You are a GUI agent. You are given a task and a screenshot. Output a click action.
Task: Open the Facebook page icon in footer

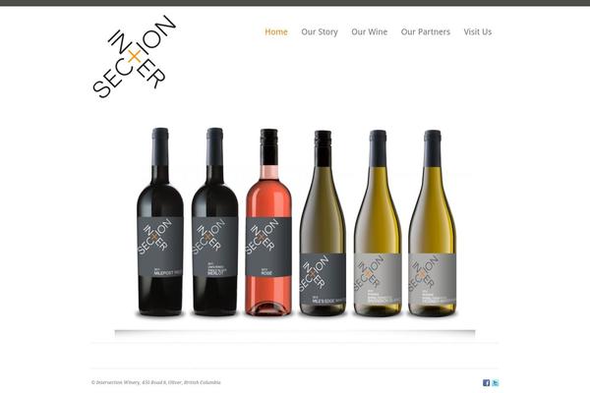(x=486, y=382)
